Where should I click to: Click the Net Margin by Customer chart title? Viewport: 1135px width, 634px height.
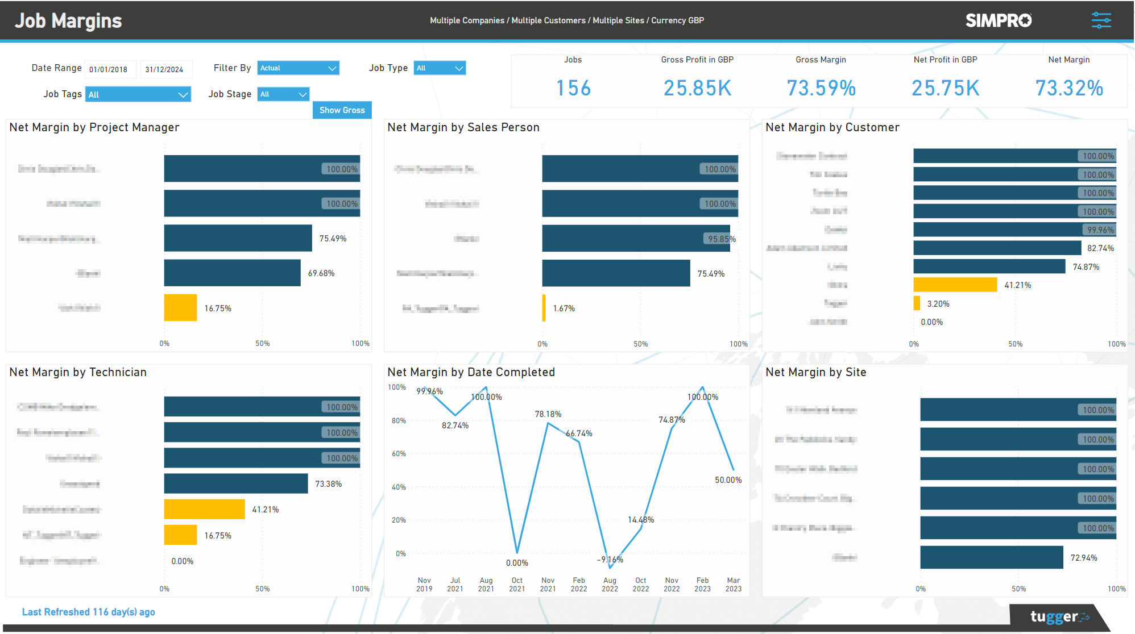pos(832,127)
